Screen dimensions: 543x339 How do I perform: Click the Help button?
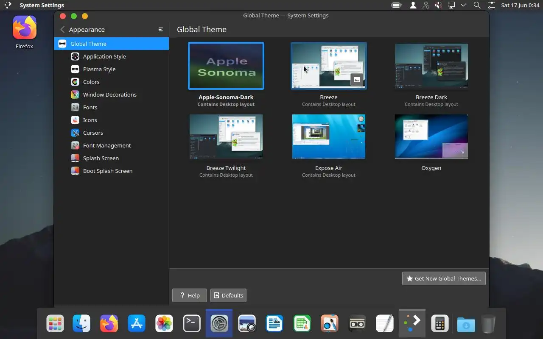pyautogui.click(x=190, y=295)
